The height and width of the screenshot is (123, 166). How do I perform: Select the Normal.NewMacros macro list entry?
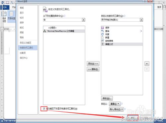[x=64, y=31]
